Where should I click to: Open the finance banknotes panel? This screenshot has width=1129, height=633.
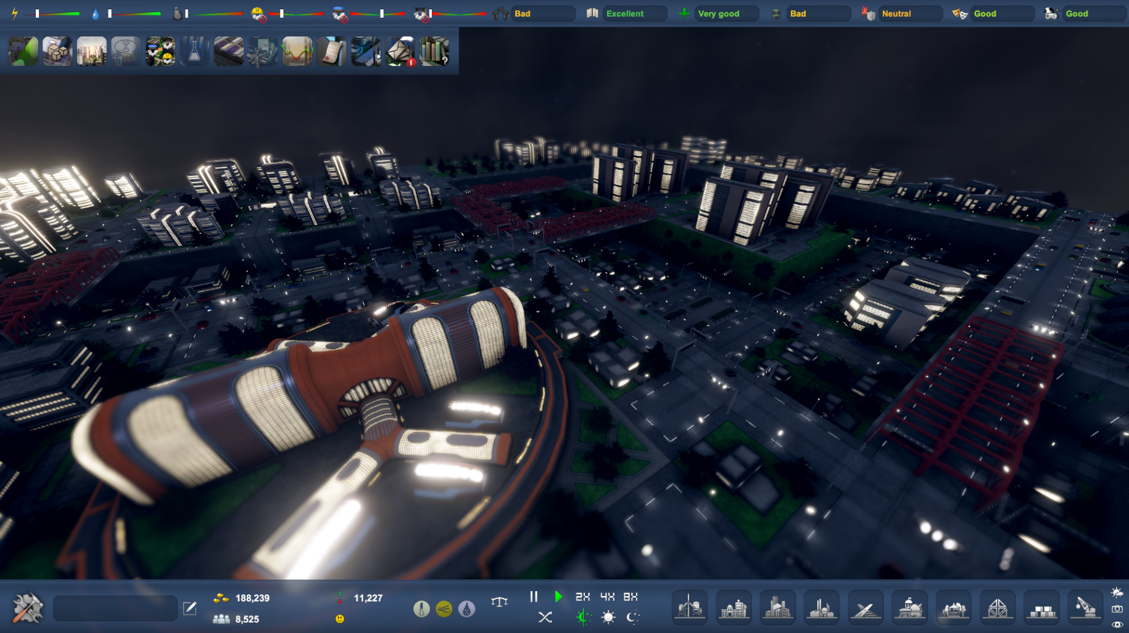[x=263, y=51]
